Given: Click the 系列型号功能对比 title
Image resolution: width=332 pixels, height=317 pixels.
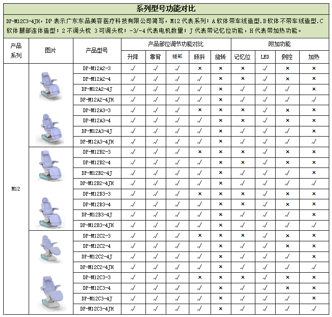Looking at the screenshot, I should (x=166, y=8).
